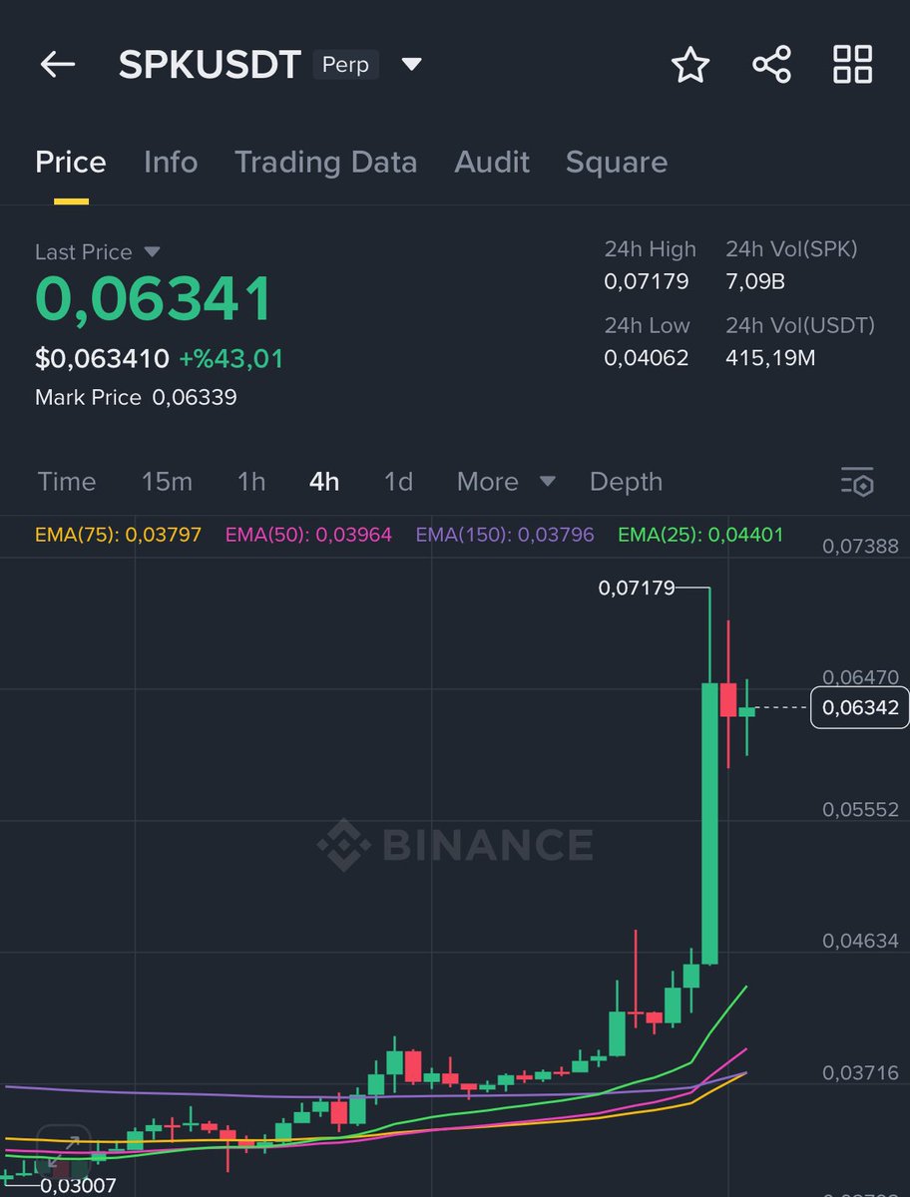
Task: Open the SPKUSDT pair selector dropdown arrow
Action: [x=411, y=65]
